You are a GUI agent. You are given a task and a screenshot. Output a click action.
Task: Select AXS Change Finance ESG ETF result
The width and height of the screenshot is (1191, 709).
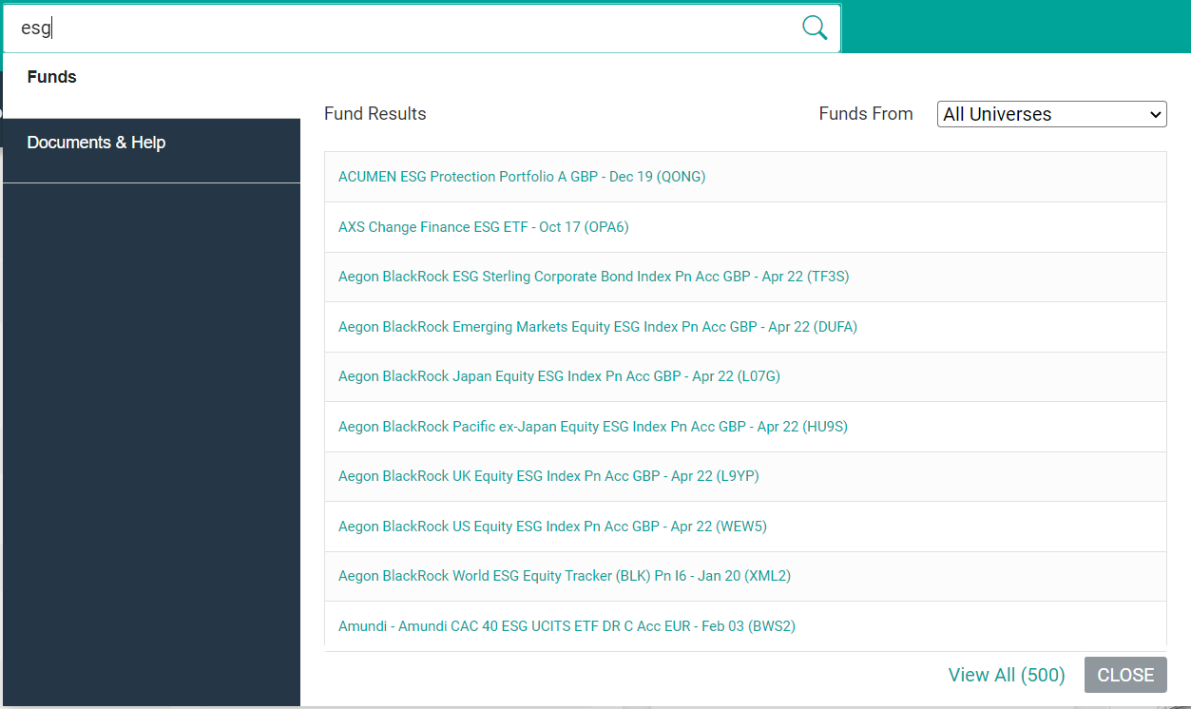483,227
